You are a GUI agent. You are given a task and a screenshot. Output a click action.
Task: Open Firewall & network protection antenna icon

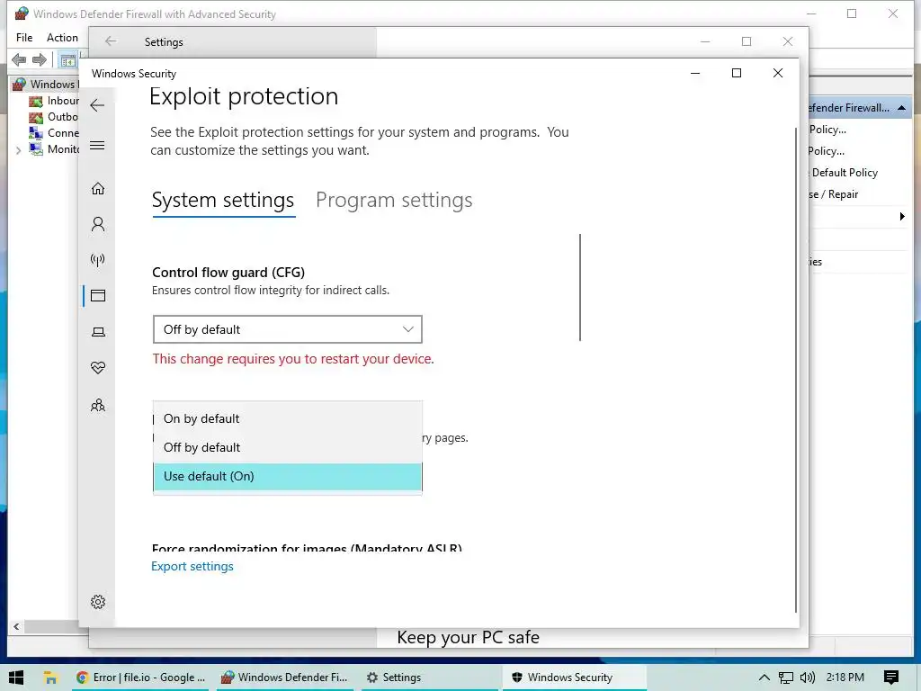point(98,260)
